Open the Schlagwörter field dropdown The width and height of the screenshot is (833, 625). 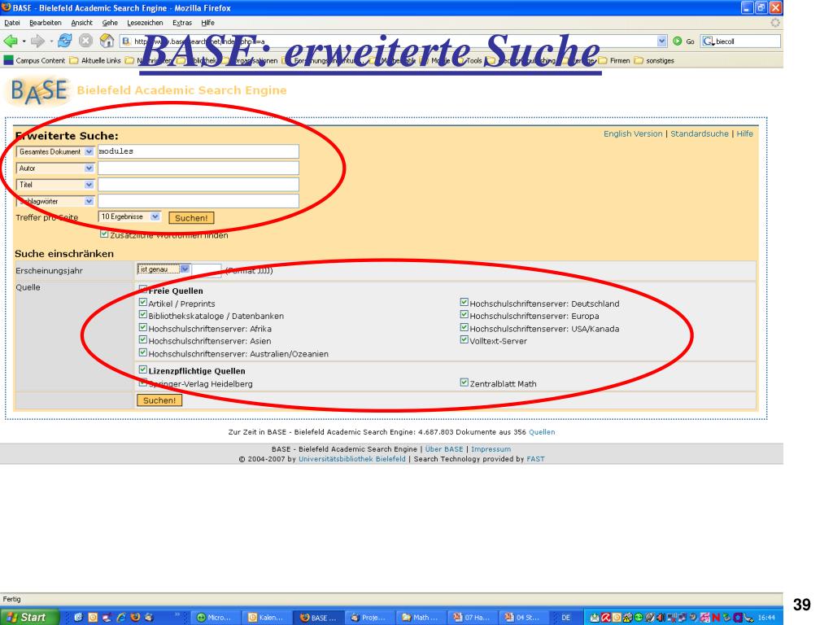(55, 202)
